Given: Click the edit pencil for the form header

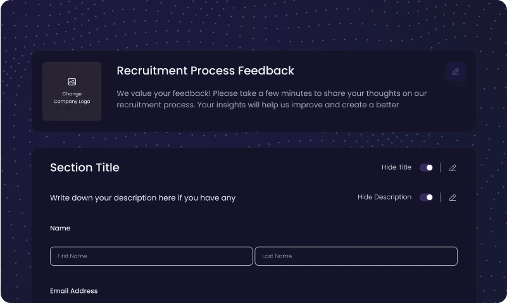Looking at the screenshot, I should pos(455,71).
